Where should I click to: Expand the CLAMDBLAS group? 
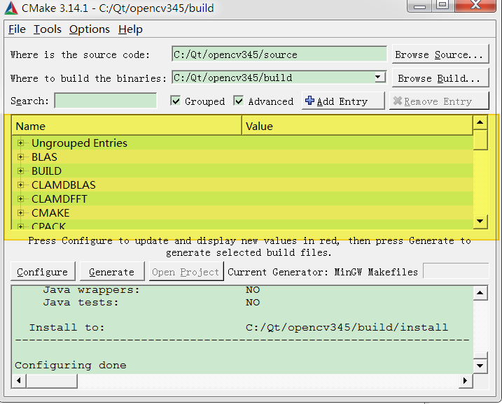pyautogui.click(x=21, y=185)
